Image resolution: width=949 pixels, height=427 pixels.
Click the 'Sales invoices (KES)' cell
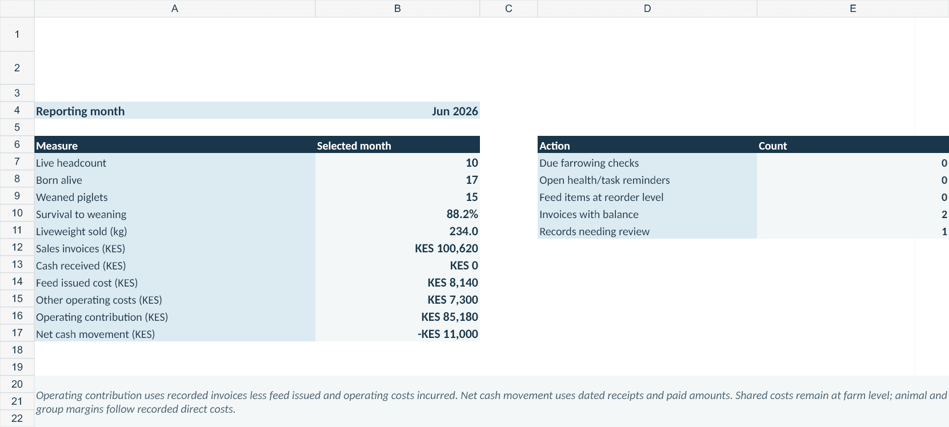tap(175, 247)
